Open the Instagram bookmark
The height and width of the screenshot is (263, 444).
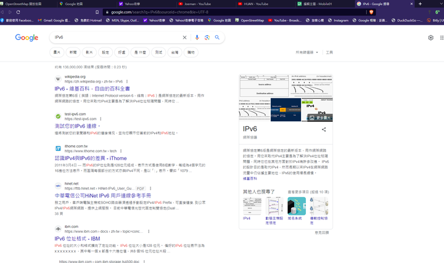pos(338,20)
